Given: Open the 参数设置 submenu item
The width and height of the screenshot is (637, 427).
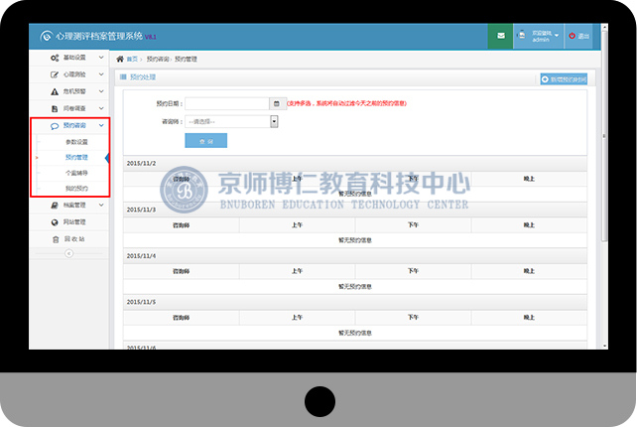Looking at the screenshot, I should [76, 142].
